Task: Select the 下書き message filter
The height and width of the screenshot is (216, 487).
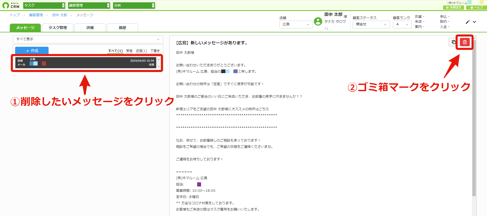Action: [x=155, y=51]
